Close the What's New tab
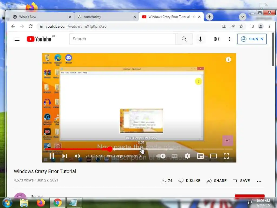Screen dimensions: 277x208 (x=70, y=17)
